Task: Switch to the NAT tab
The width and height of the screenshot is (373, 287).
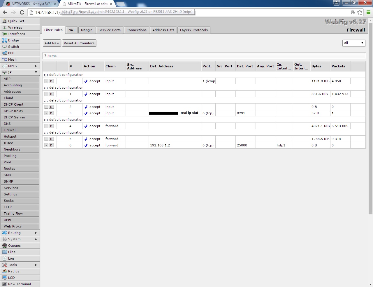Action: coord(72,30)
